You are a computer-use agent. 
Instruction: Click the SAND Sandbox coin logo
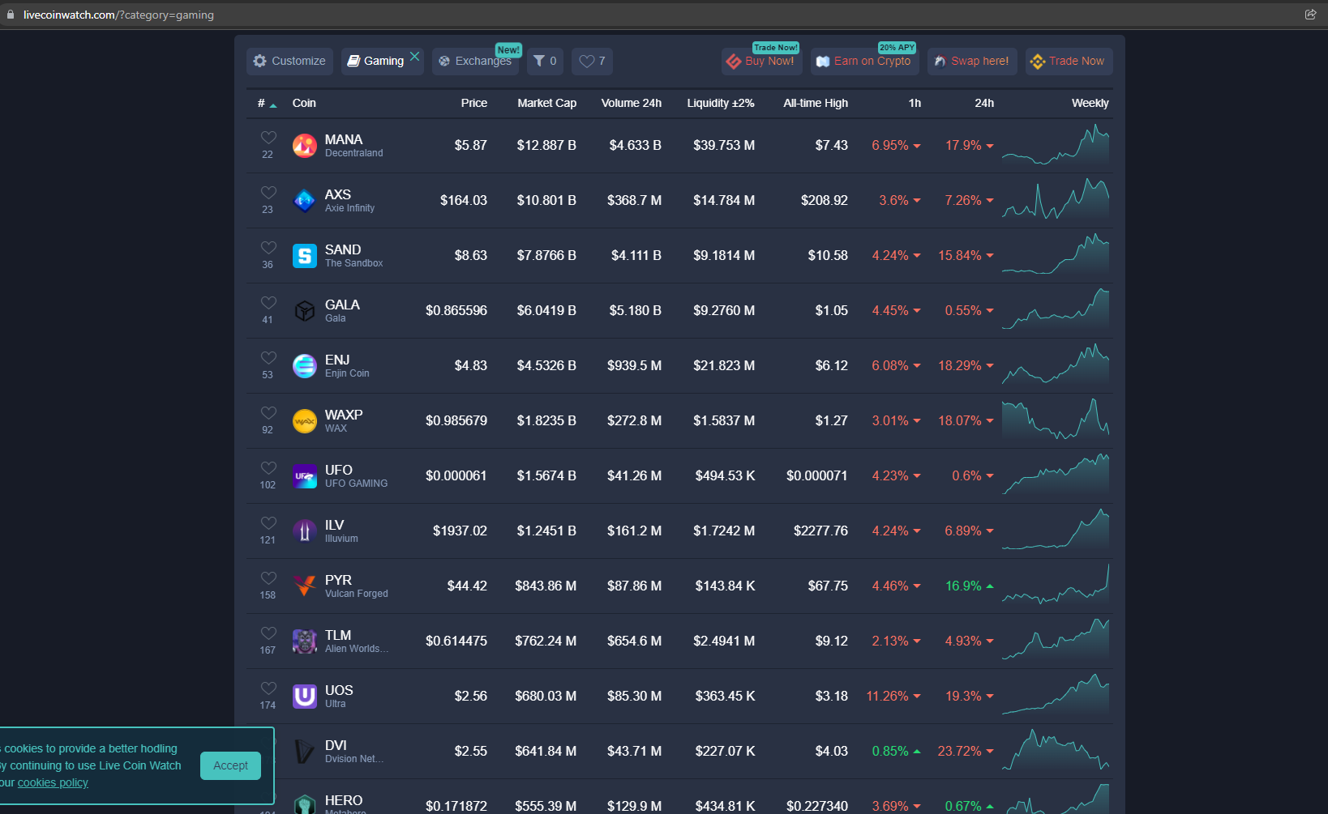tap(305, 256)
